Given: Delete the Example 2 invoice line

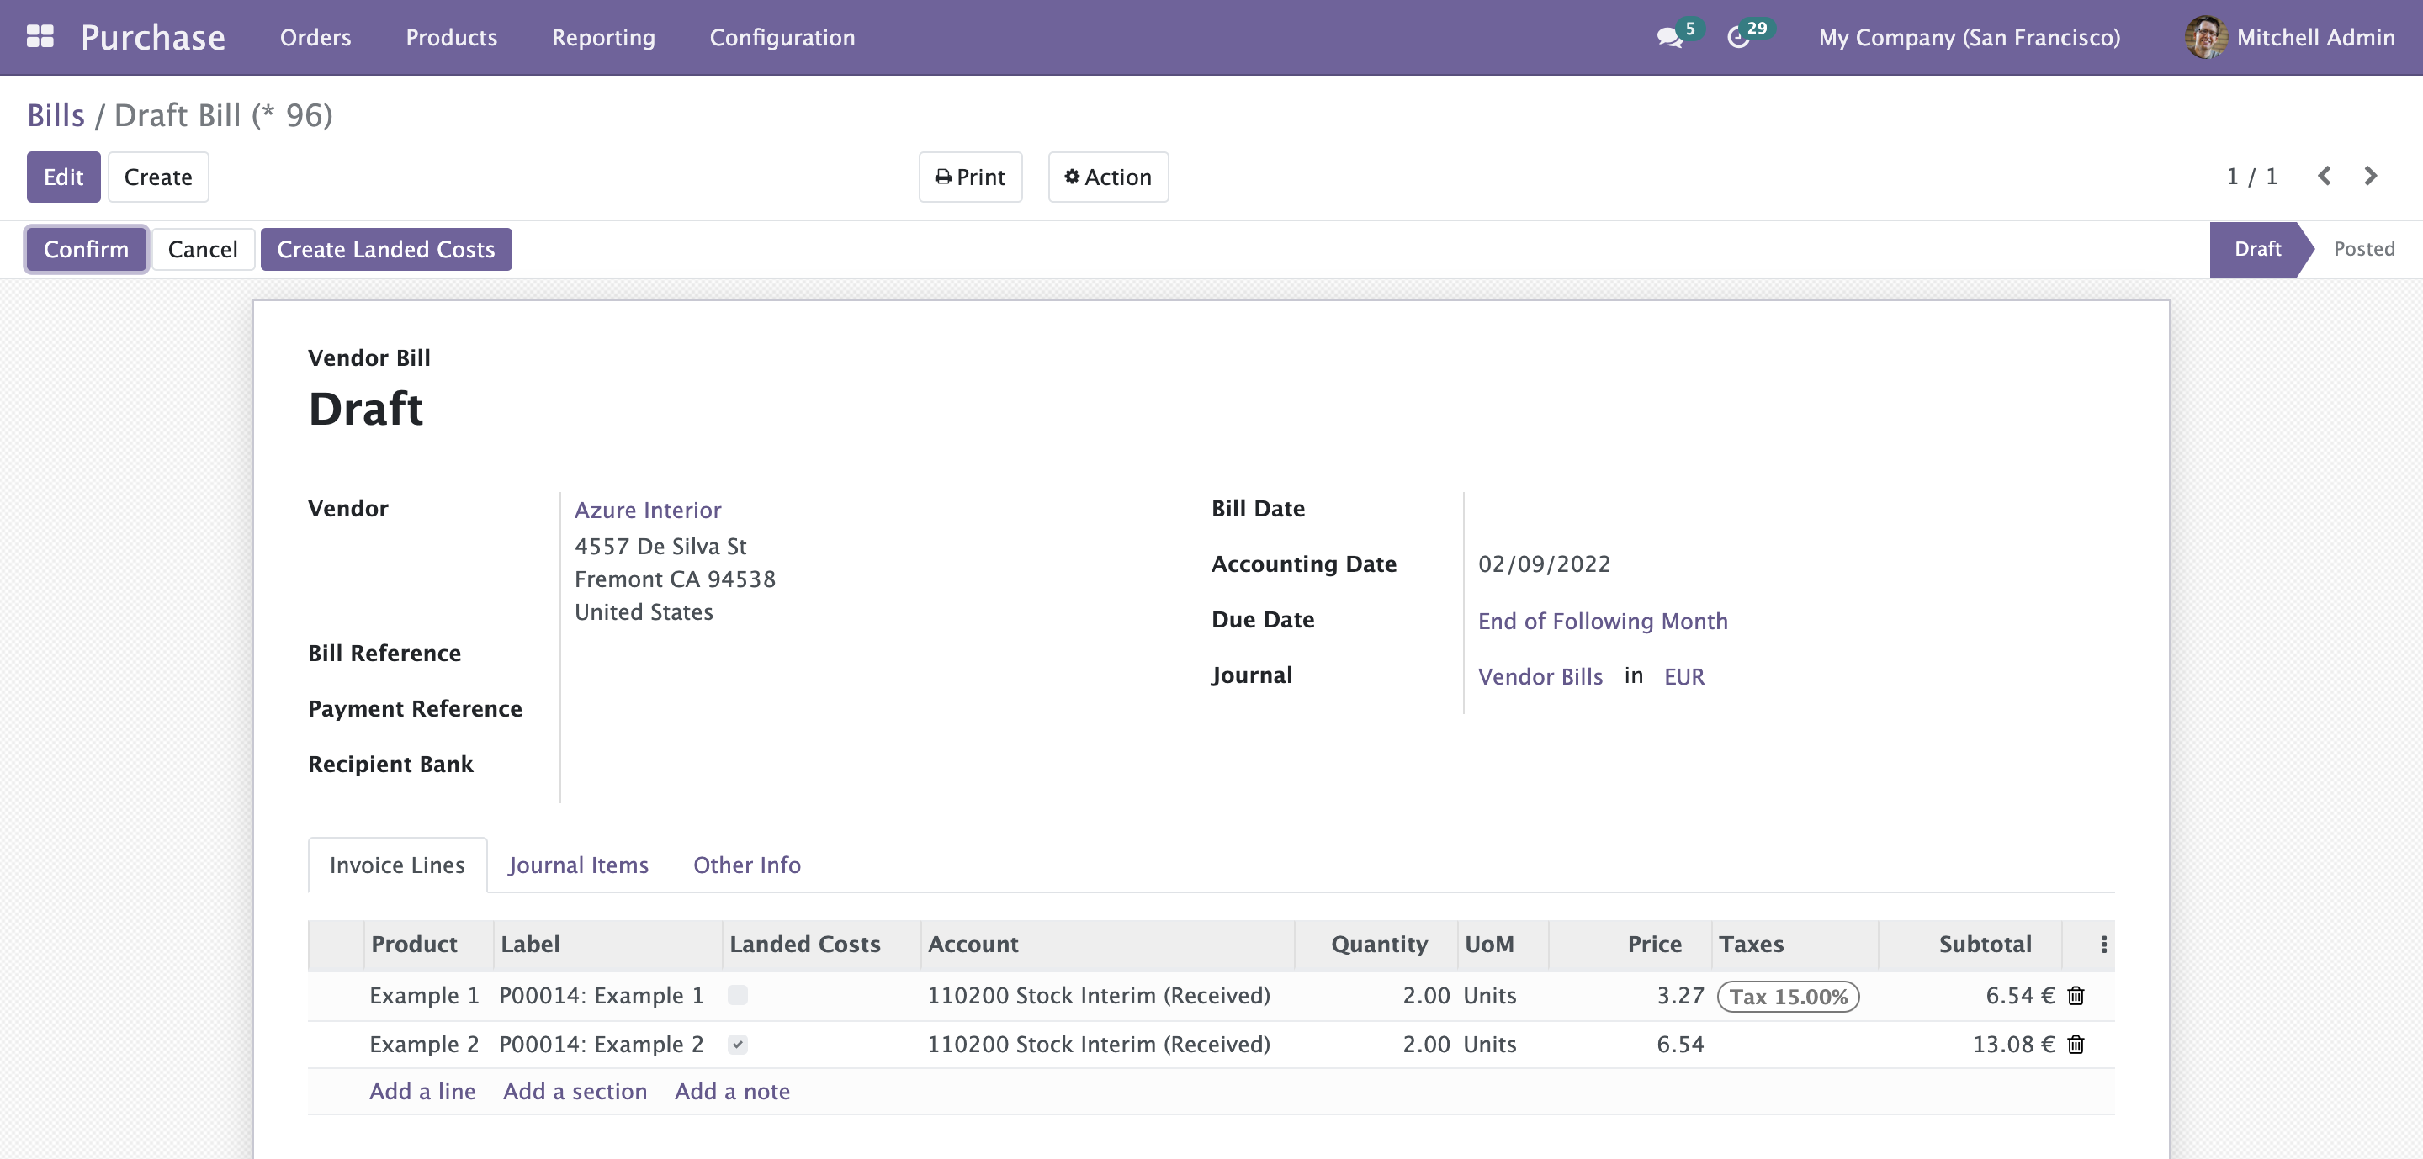Looking at the screenshot, I should click(x=2075, y=1045).
